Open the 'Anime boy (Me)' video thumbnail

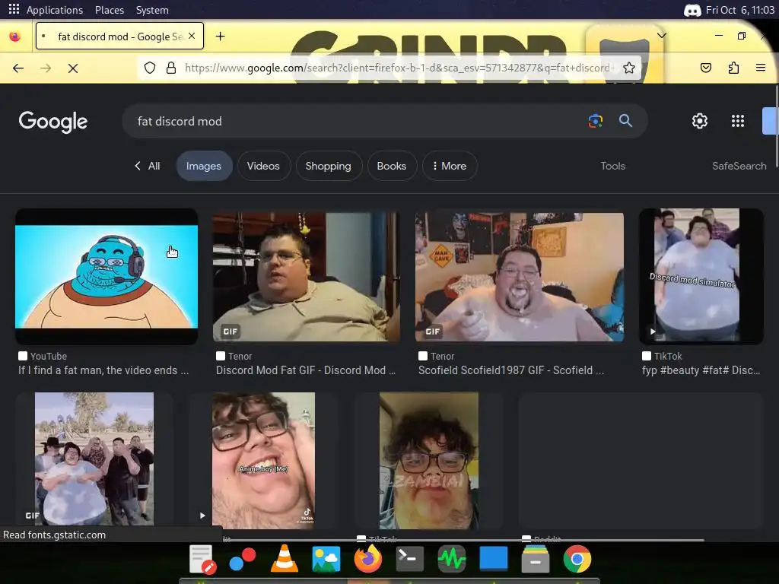pos(263,460)
